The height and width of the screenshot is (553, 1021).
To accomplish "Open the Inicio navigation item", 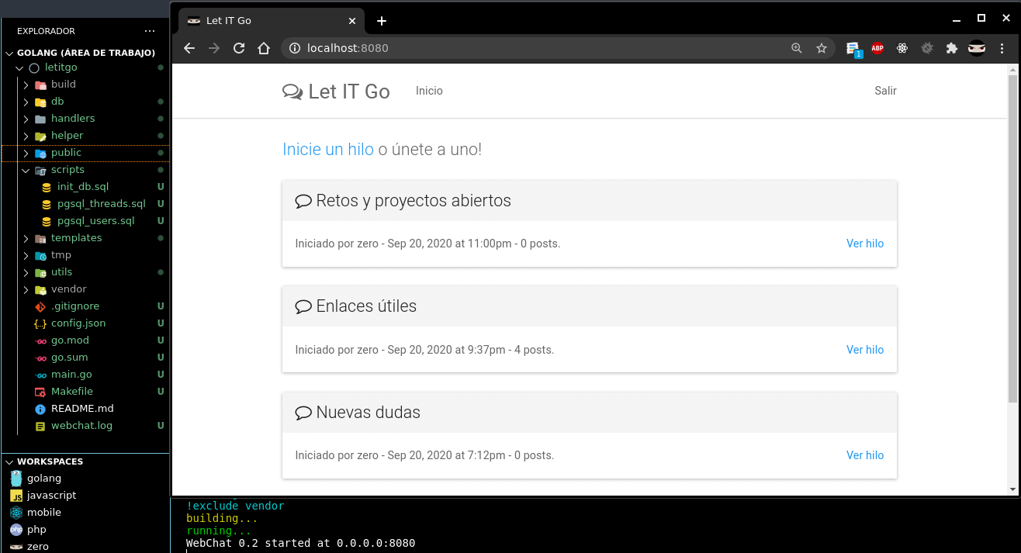I will (x=429, y=91).
